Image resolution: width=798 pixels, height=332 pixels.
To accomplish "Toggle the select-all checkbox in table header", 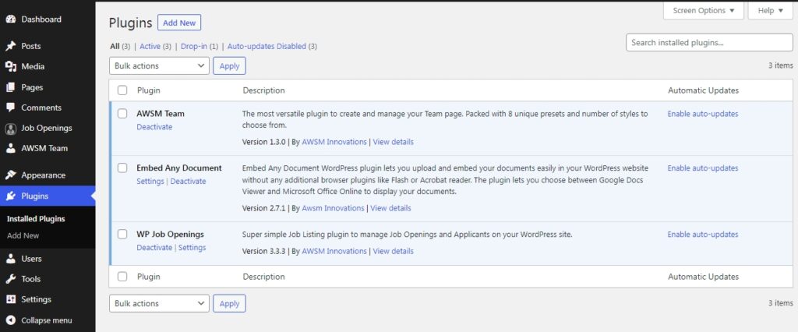I will [122, 90].
